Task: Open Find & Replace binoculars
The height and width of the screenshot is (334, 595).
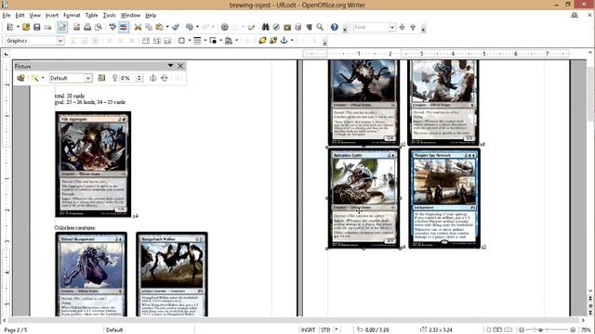Action: click(x=266, y=27)
